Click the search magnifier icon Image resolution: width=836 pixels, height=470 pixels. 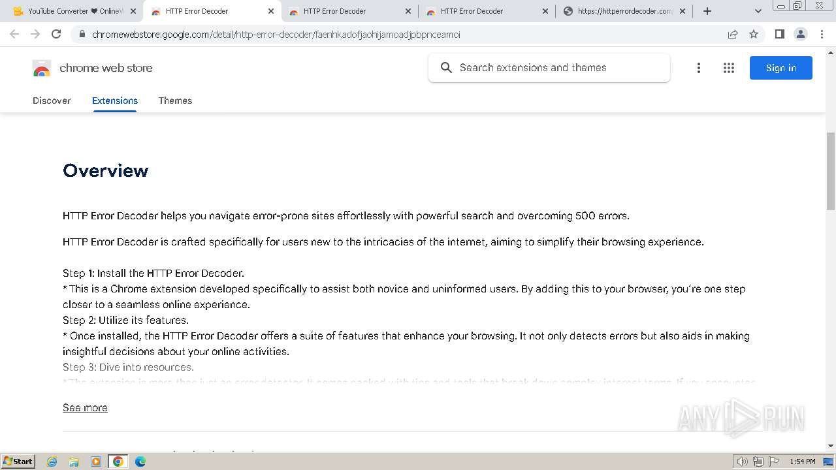pos(447,68)
